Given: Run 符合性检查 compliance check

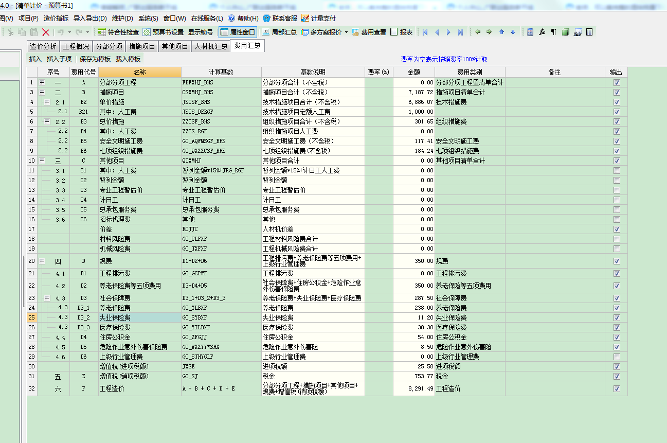Looking at the screenshot, I should (x=118, y=32).
